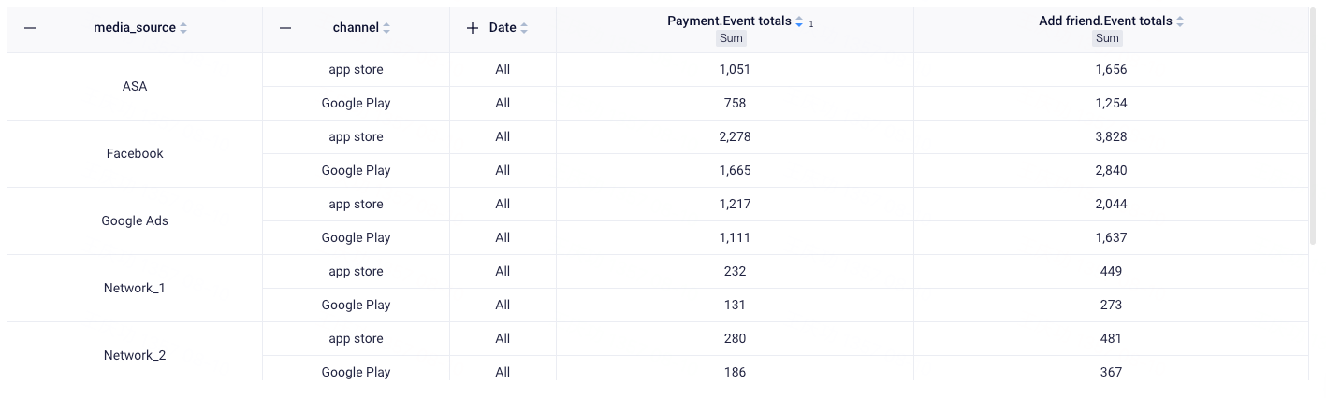Click the Payment.Event totals header label
This screenshot has width=1326, height=398.
[729, 21]
